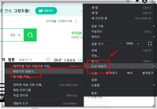Expand the search autocomplete dropdown arrow
Image resolution: width=157 pixels, height=109 pixels.
click(x=19, y=35)
